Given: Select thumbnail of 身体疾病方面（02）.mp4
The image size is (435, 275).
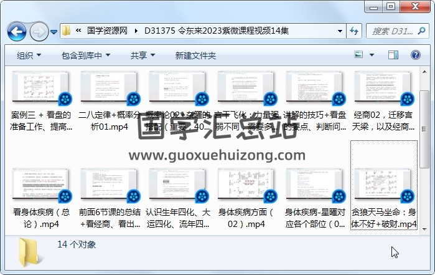Looking at the screenshot, I should (x=246, y=185).
